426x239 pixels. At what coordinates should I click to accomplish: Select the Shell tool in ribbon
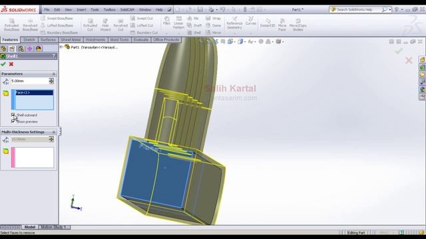[x=194, y=33]
